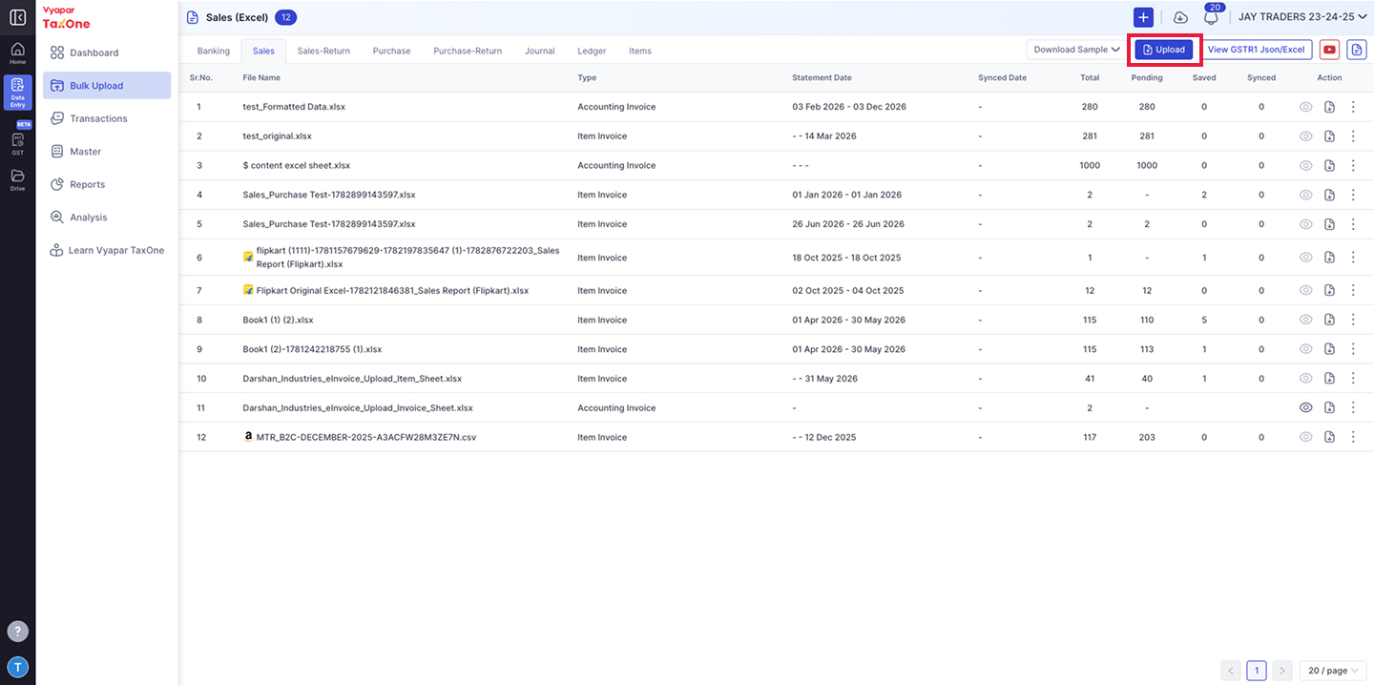1374x685 pixels.
Task: Open notifications bell with 20 badge
Action: click(x=1211, y=16)
